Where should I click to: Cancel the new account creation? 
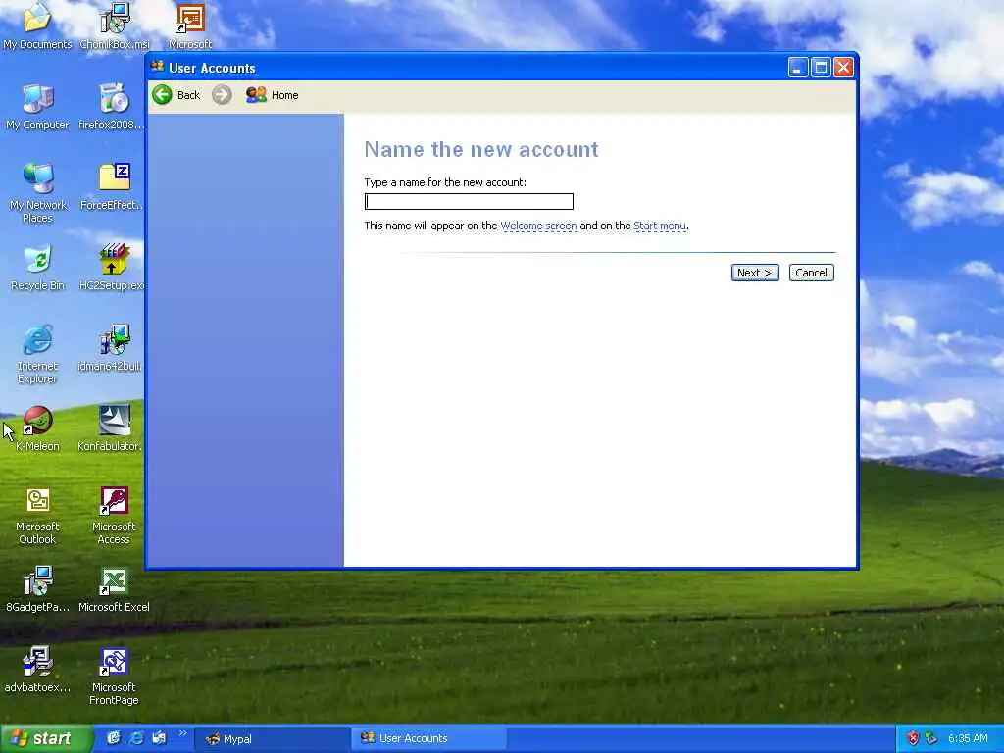811,273
